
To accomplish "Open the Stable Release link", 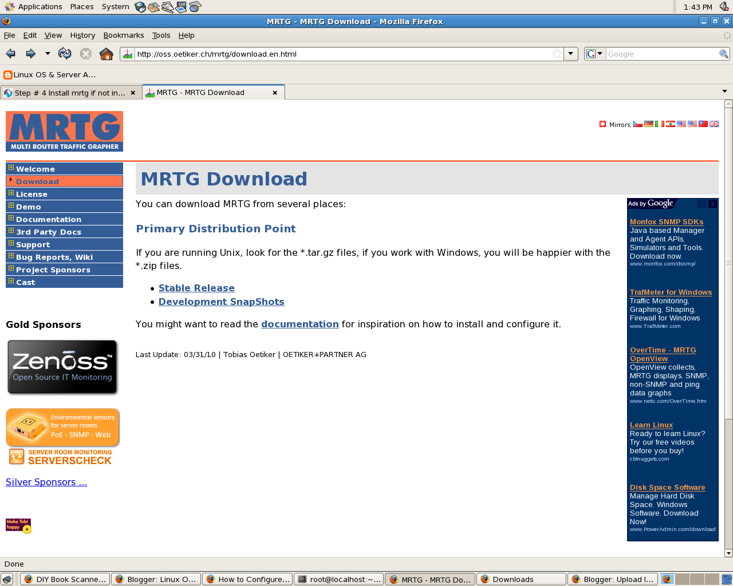I will coord(196,288).
